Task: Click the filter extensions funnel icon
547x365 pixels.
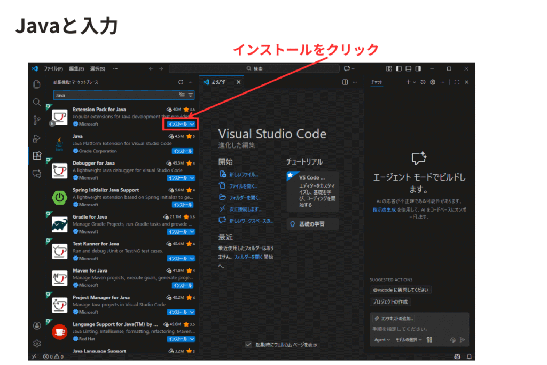Action: click(x=190, y=95)
